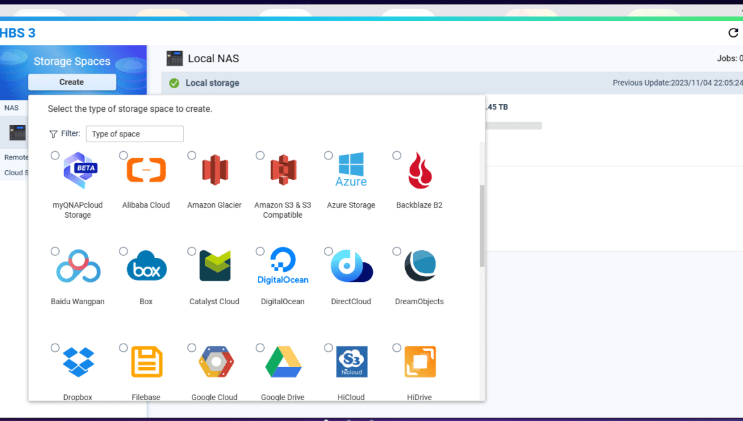Select the DirectCloud radio button
This screenshot has width=743, height=421.
(328, 251)
